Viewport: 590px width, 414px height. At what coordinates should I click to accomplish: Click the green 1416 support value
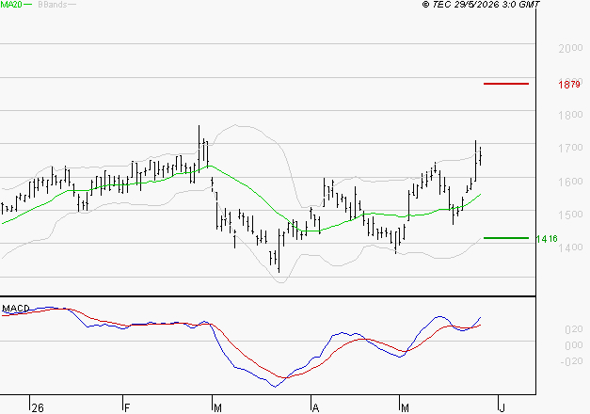click(x=547, y=239)
